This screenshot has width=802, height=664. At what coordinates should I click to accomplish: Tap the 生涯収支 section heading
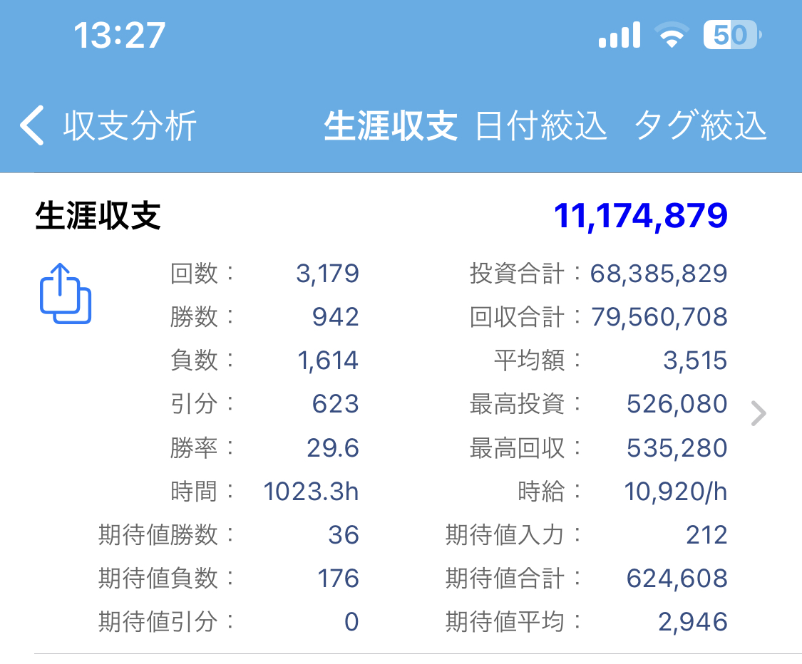[98, 216]
